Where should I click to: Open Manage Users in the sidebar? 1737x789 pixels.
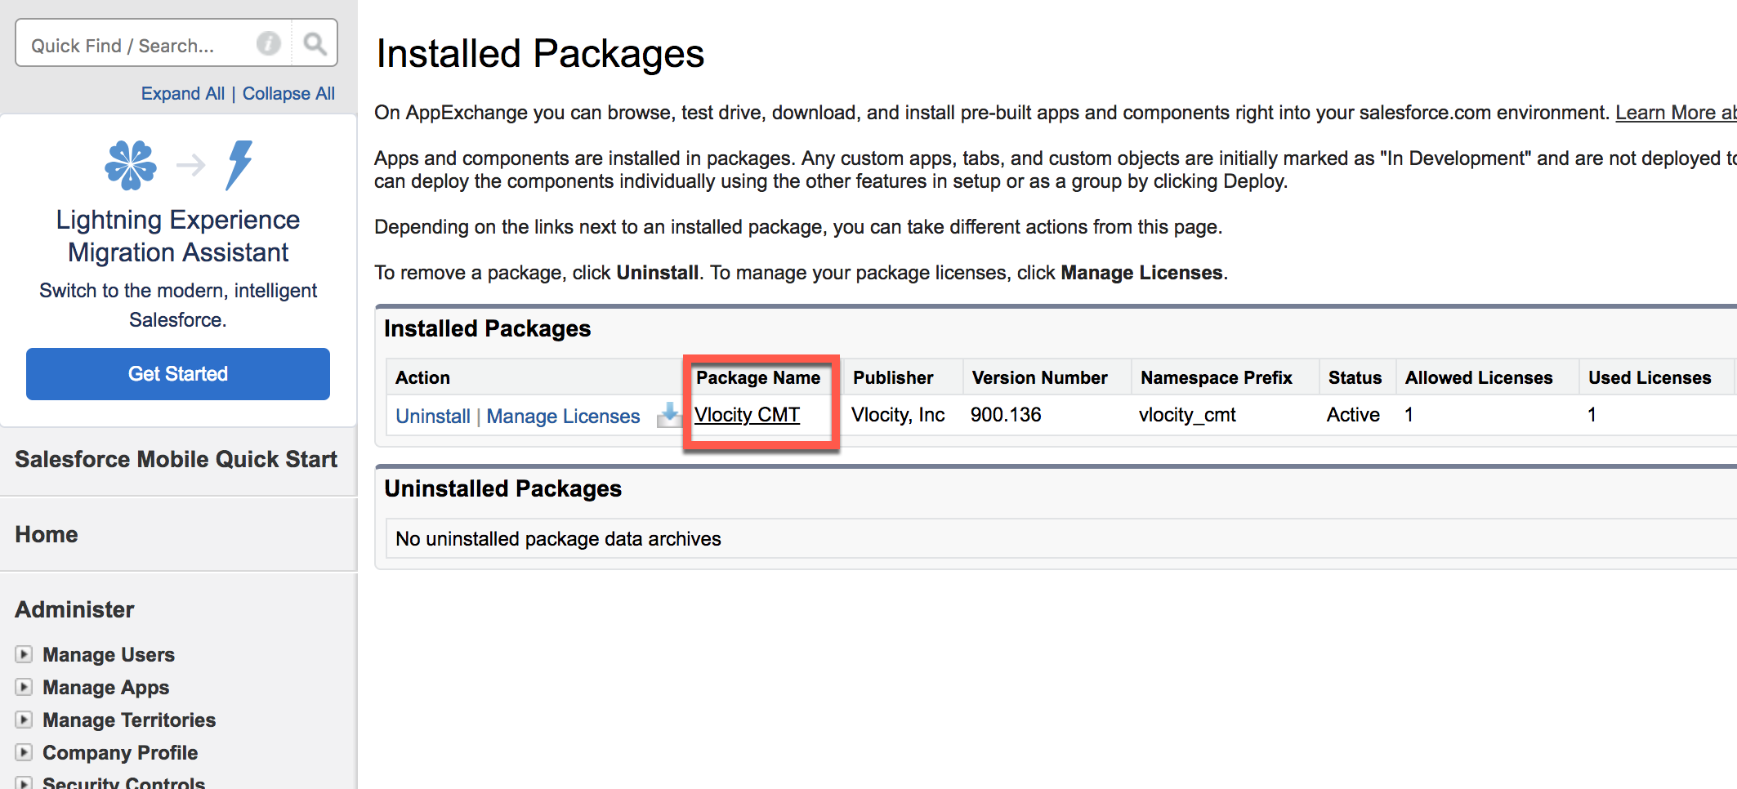[x=109, y=655]
